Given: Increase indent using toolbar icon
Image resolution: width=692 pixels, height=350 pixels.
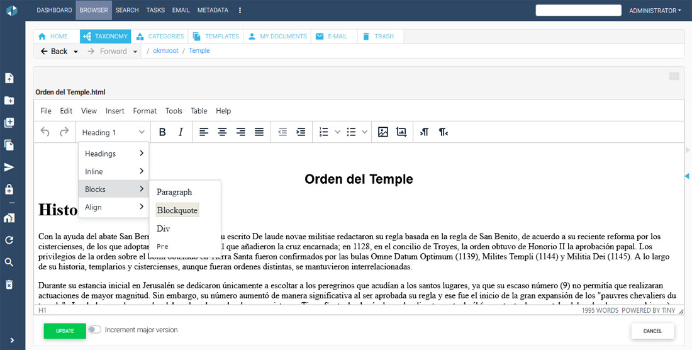Looking at the screenshot, I should 301,132.
